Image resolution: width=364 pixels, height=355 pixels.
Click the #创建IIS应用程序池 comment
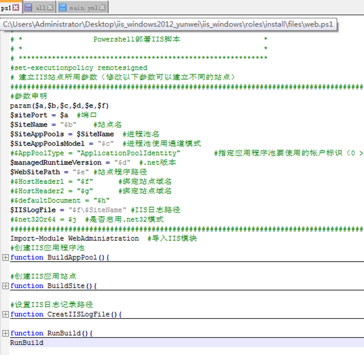point(47,248)
